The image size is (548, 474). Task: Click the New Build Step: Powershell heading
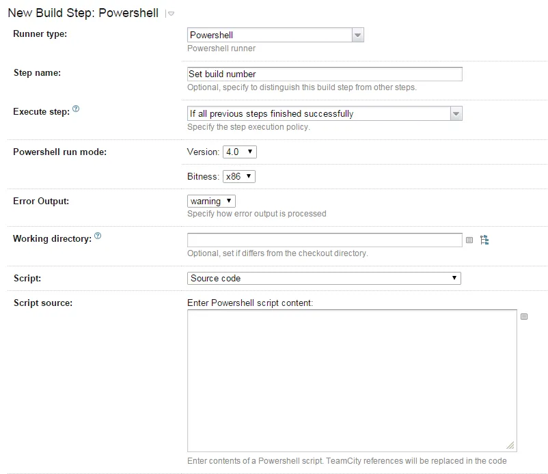click(83, 13)
